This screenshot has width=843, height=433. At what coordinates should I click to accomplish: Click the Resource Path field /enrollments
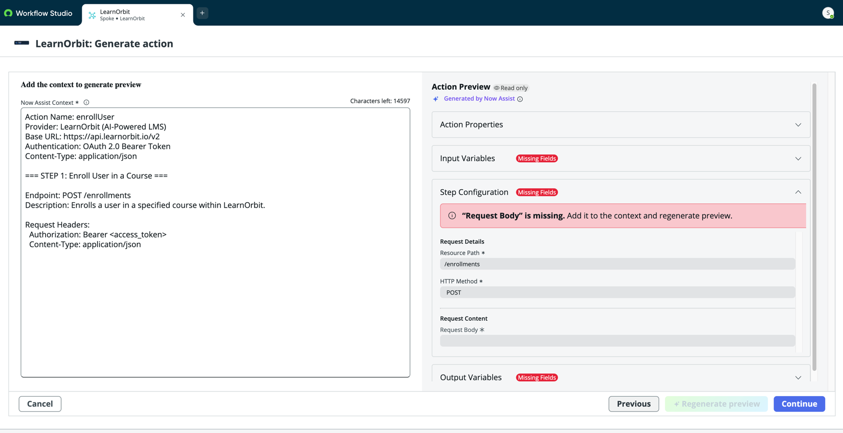[617, 264]
